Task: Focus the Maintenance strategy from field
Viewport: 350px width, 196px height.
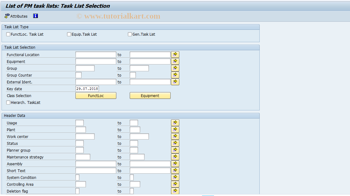Action: point(83,157)
